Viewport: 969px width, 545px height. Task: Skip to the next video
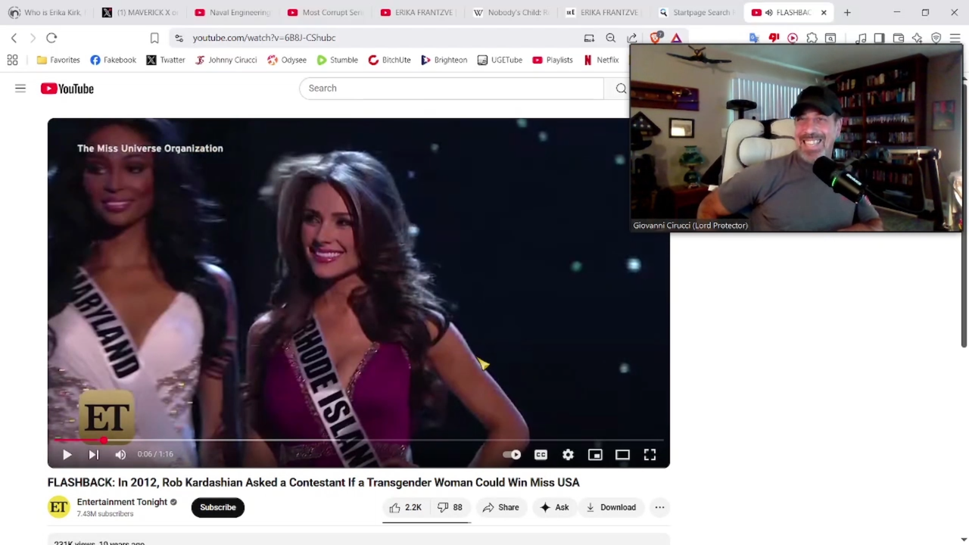(x=93, y=454)
